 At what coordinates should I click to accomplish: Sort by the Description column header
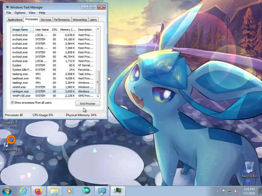pyautogui.click(x=86, y=30)
